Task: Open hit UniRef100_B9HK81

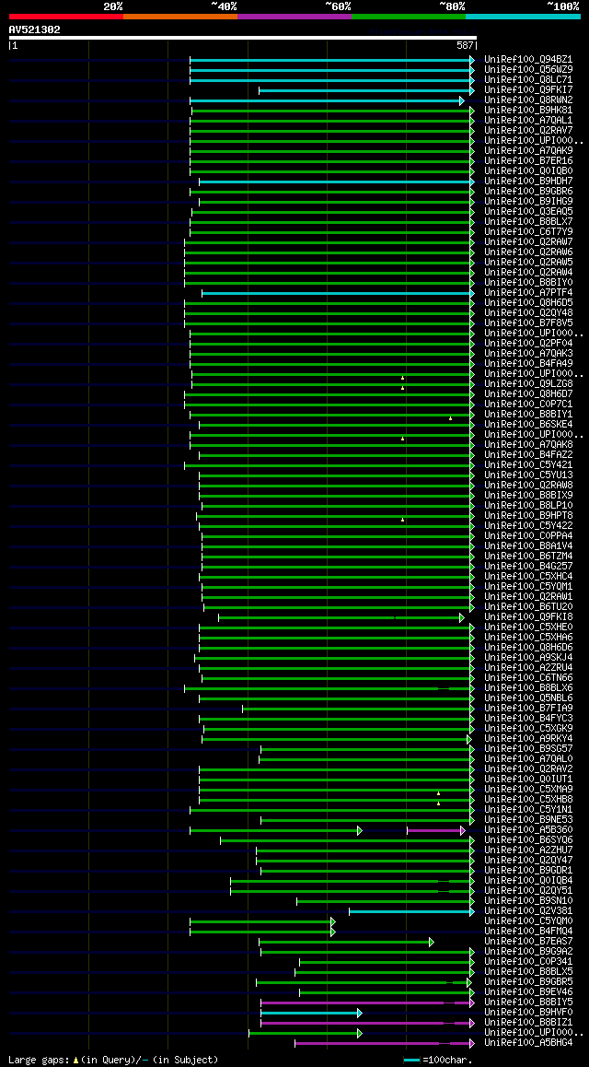Action: coord(528,111)
